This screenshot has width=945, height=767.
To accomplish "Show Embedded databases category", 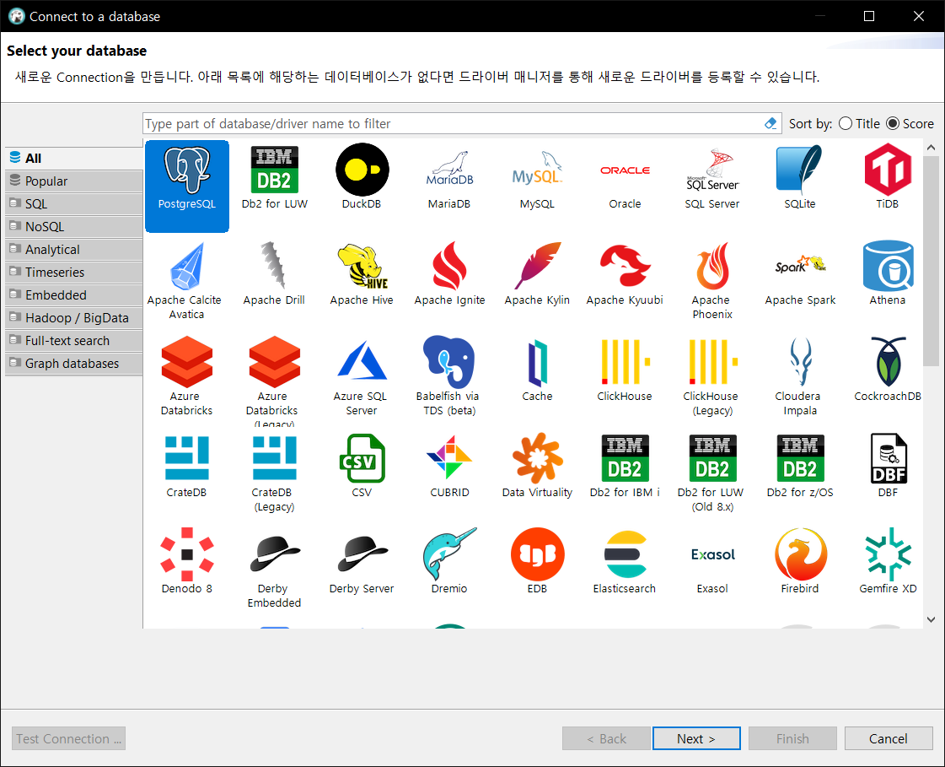I will (x=74, y=295).
